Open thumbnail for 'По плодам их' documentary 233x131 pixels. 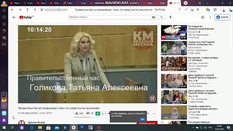[174, 32]
